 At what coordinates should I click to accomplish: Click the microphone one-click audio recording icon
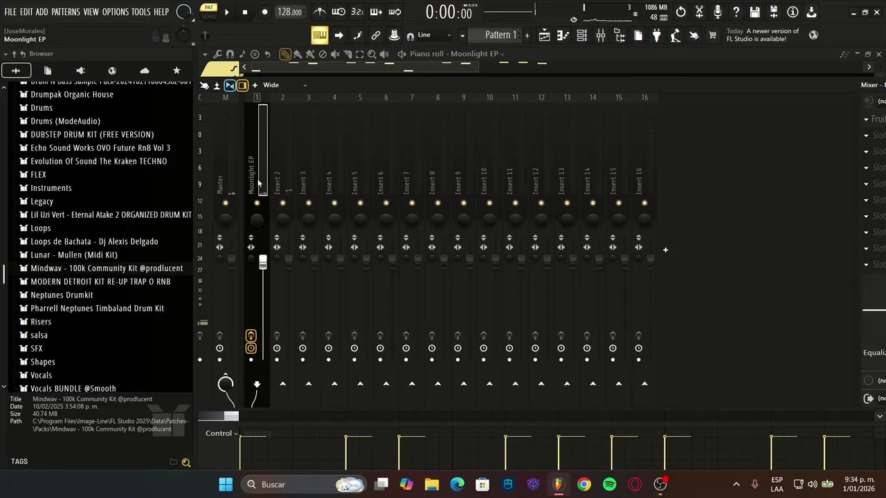point(718,12)
